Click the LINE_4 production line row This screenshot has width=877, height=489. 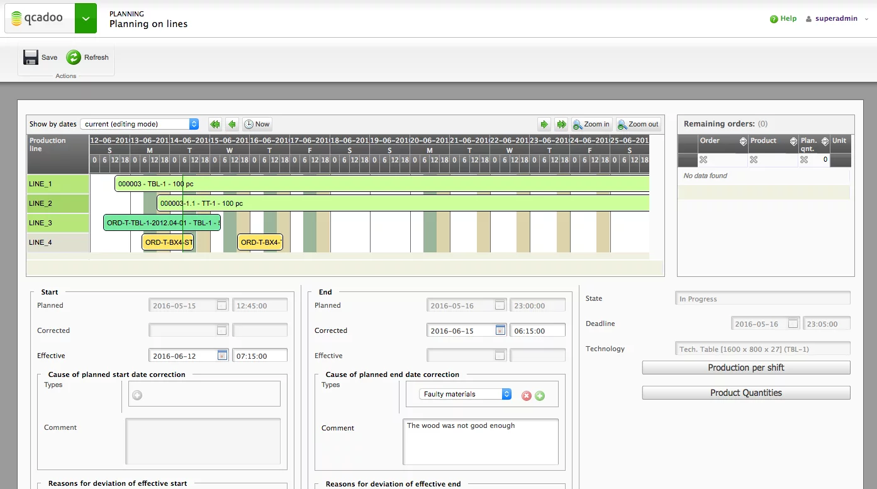[58, 242]
